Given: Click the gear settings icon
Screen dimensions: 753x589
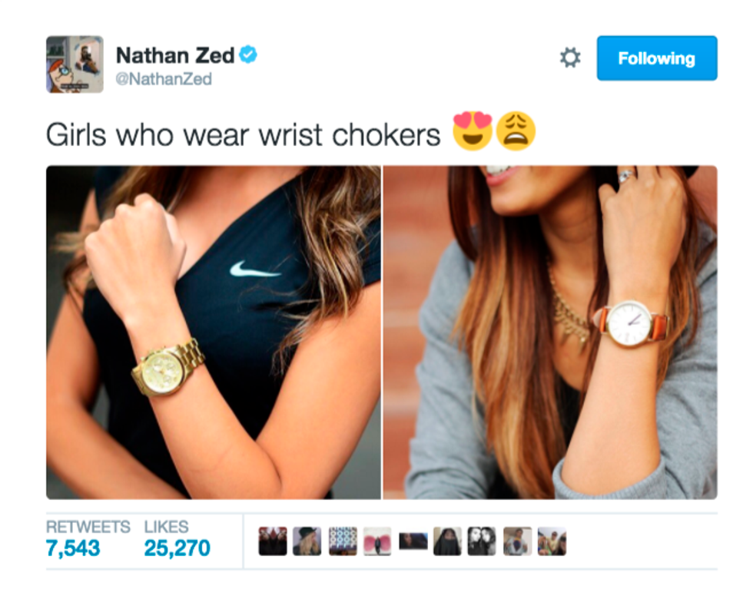Looking at the screenshot, I should point(570,58).
